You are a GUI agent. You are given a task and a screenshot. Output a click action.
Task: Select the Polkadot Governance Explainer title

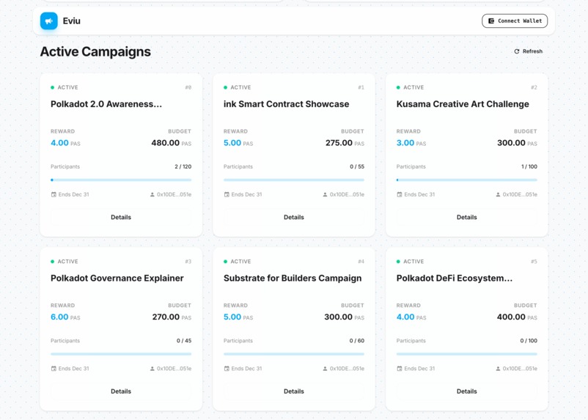click(x=117, y=278)
